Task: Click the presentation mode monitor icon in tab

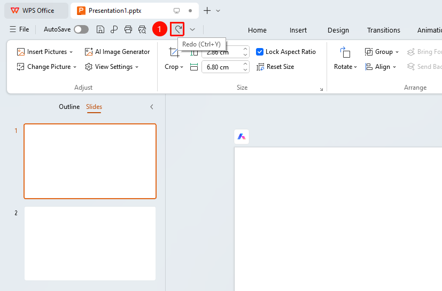Action: pyautogui.click(x=176, y=11)
